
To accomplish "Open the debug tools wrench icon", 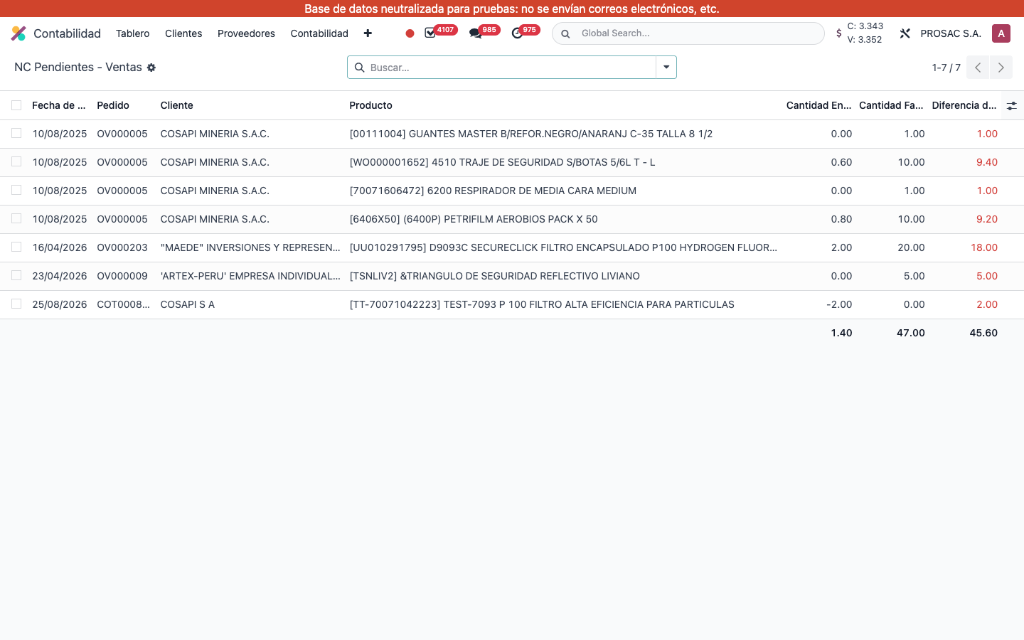I will click(905, 33).
